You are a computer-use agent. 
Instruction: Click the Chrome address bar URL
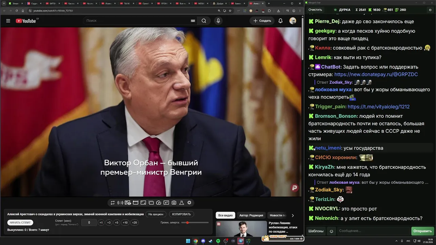click(53, 11)
